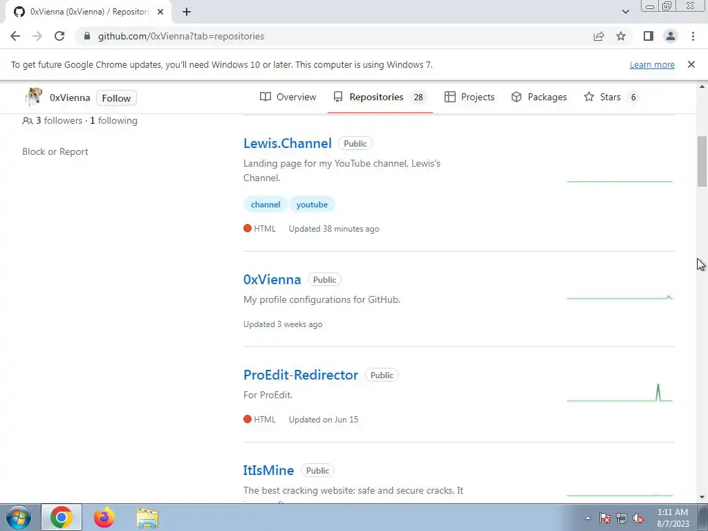Click the 0xVienna dog avatar
This screenshot has height=531, width=708.
pyautogui.click(x=33, y=97)
